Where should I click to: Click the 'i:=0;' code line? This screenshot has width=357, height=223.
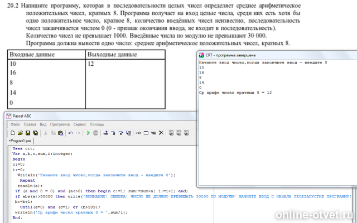[x=18, y=169]
